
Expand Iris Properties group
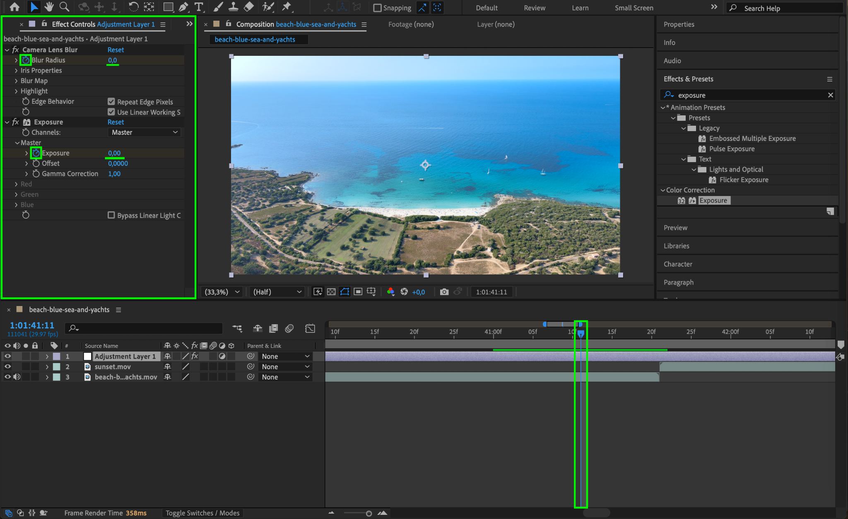16,70
